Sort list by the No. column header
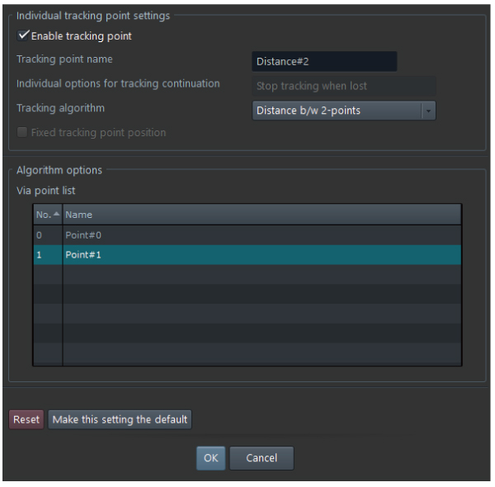 tap(43, 215)
